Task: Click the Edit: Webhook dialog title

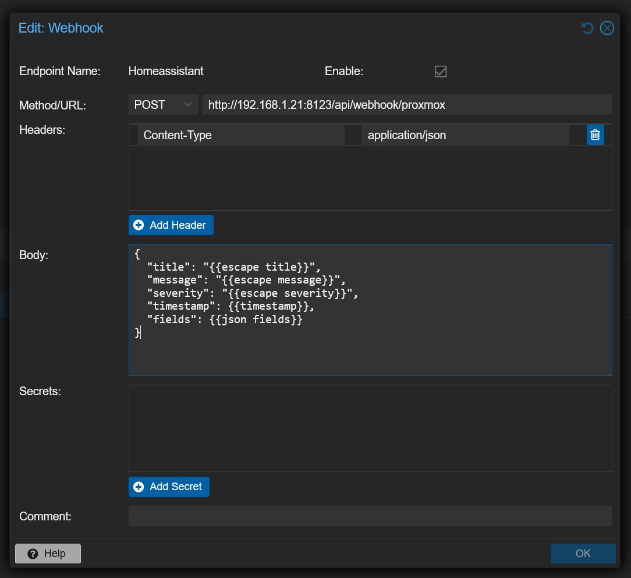Action: [61, 28]
